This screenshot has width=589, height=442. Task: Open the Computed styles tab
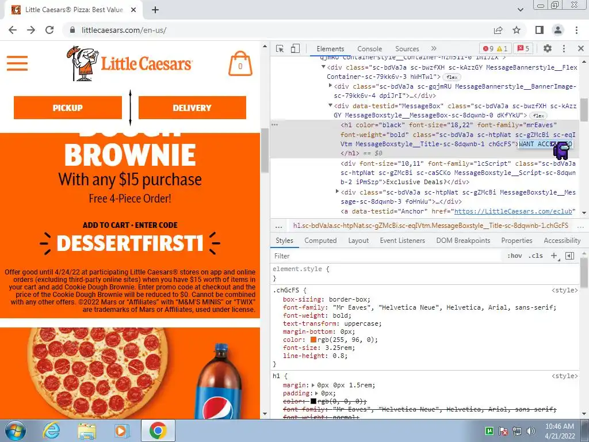320,241
